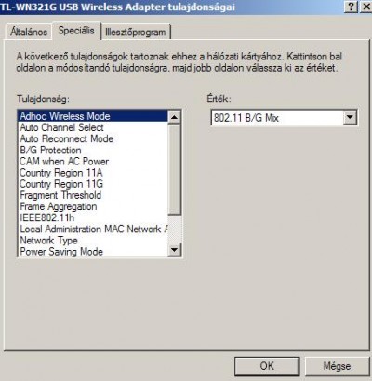Confirm with the OK button

(267, 366)
